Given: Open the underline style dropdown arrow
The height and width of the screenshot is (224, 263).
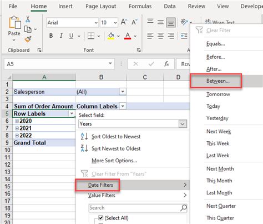Looking at the screenshot, I should click(x=79, y=36).
